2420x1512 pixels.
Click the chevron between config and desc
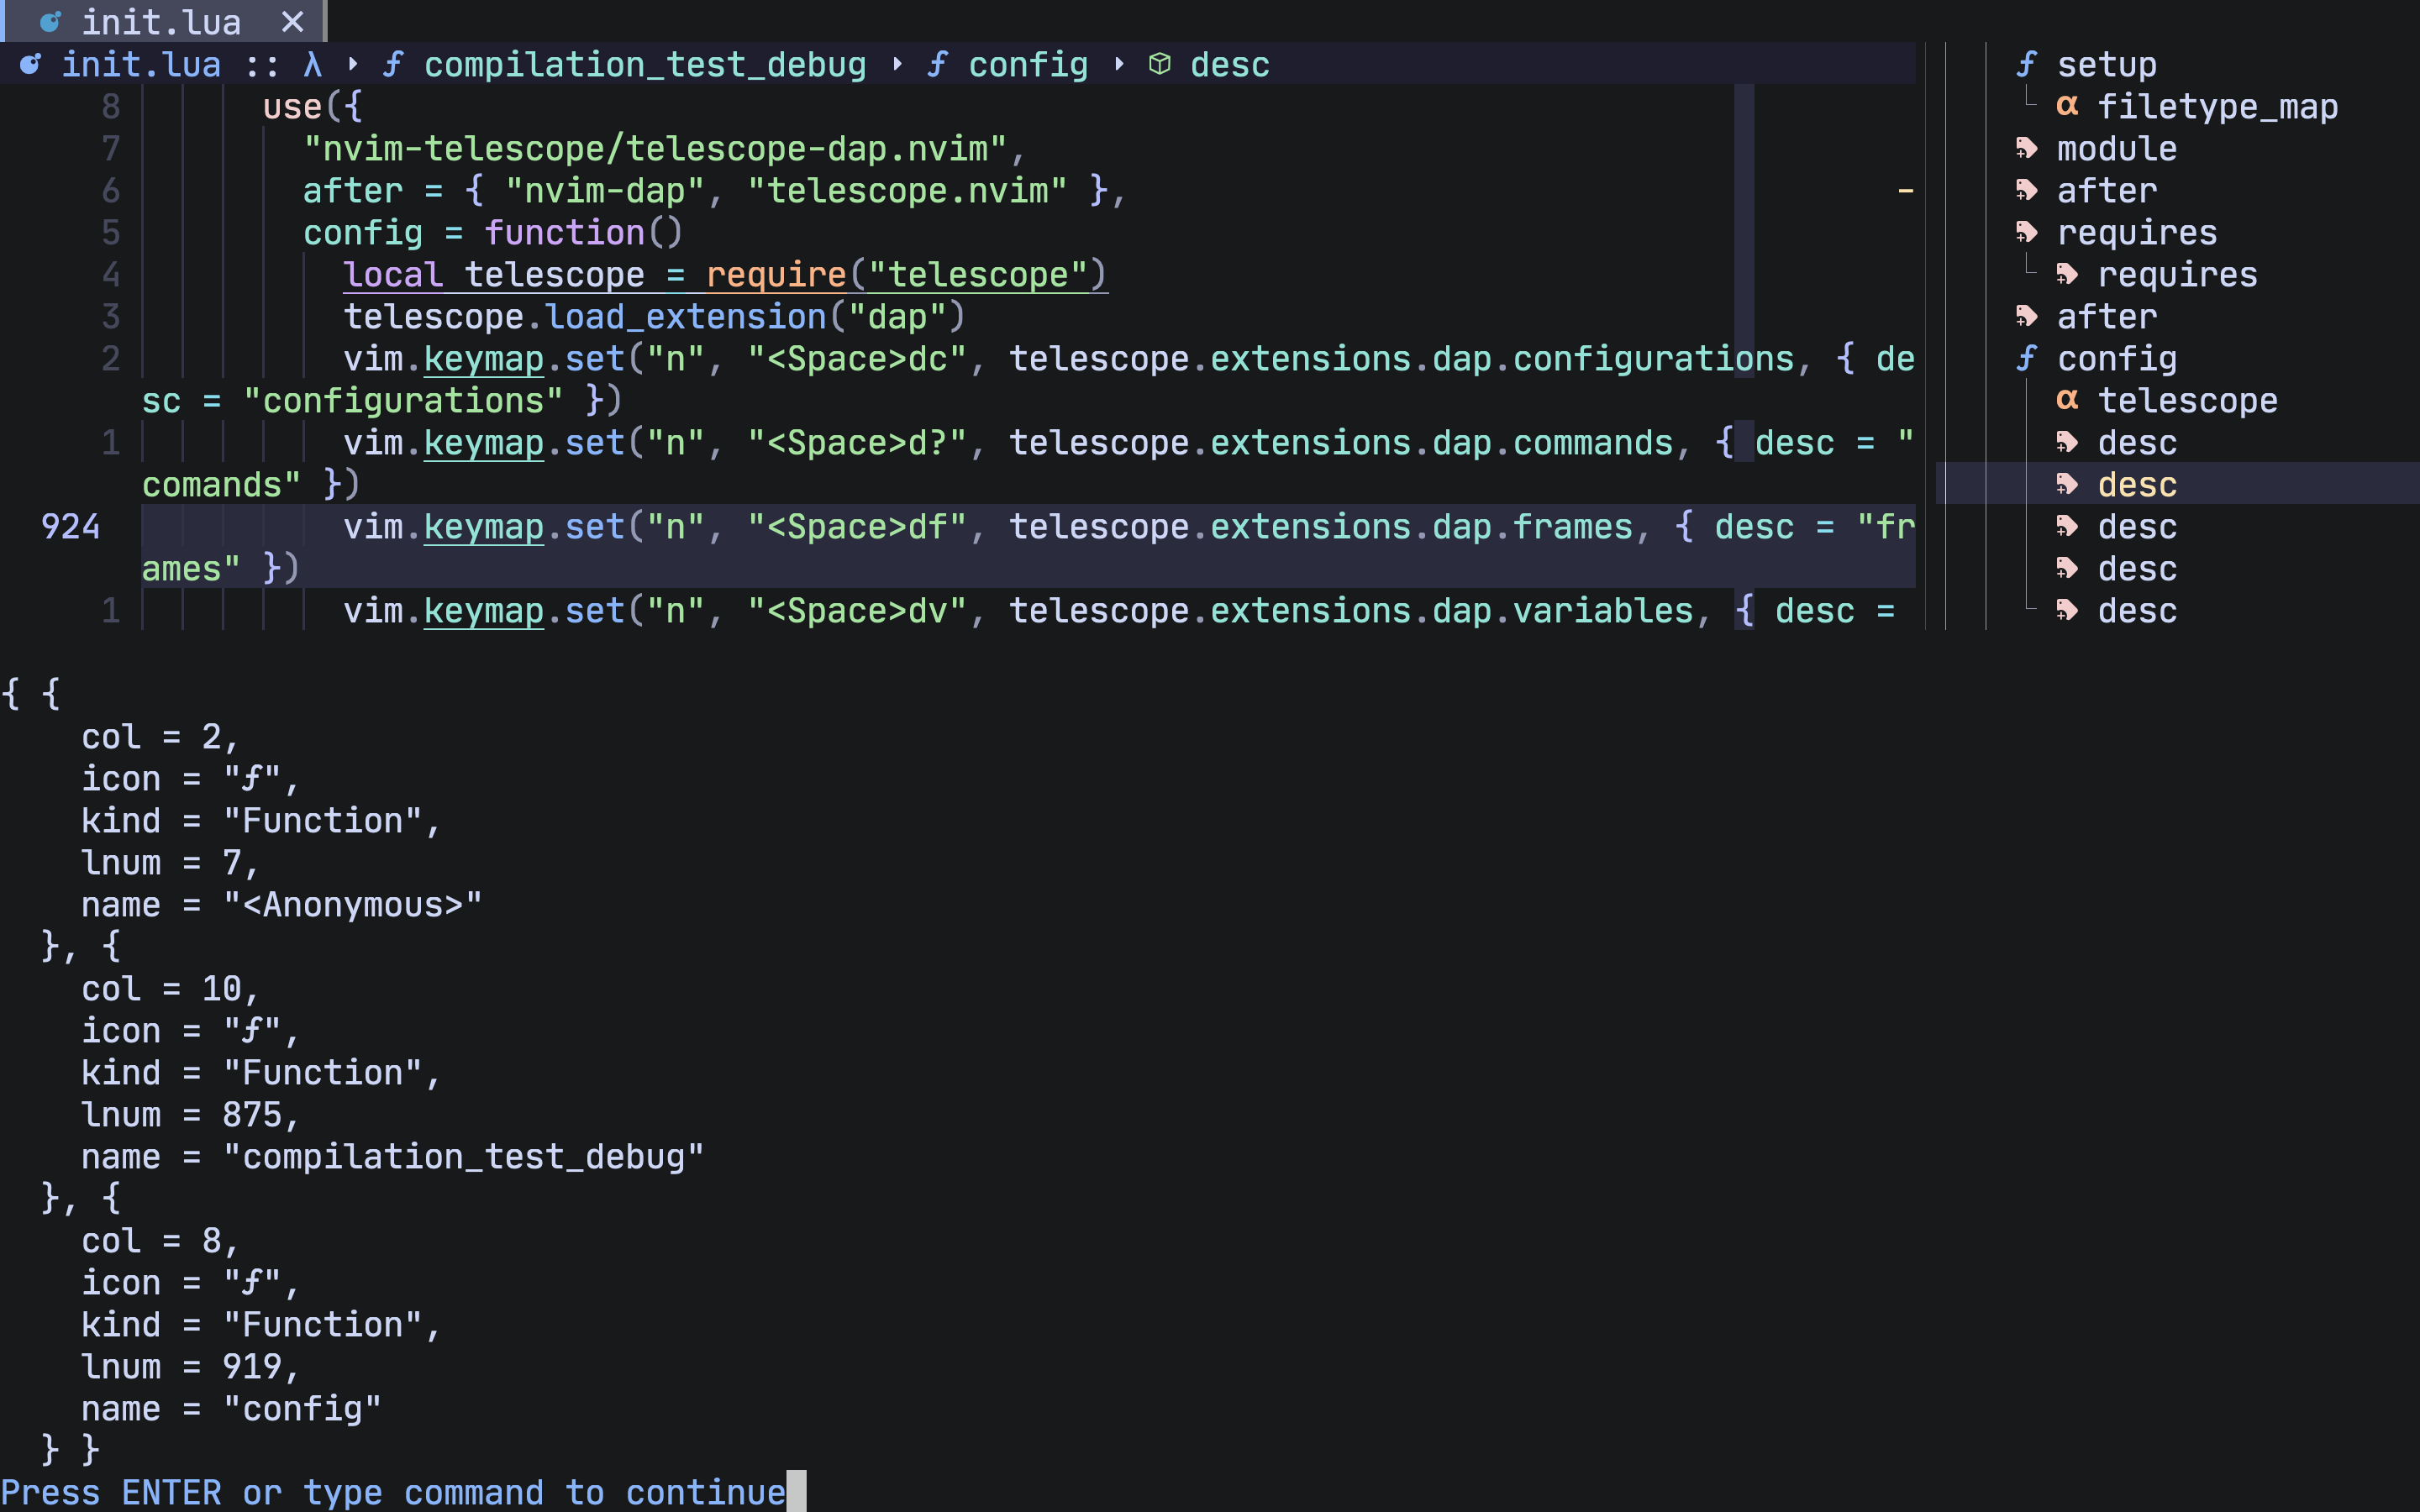1118,64
